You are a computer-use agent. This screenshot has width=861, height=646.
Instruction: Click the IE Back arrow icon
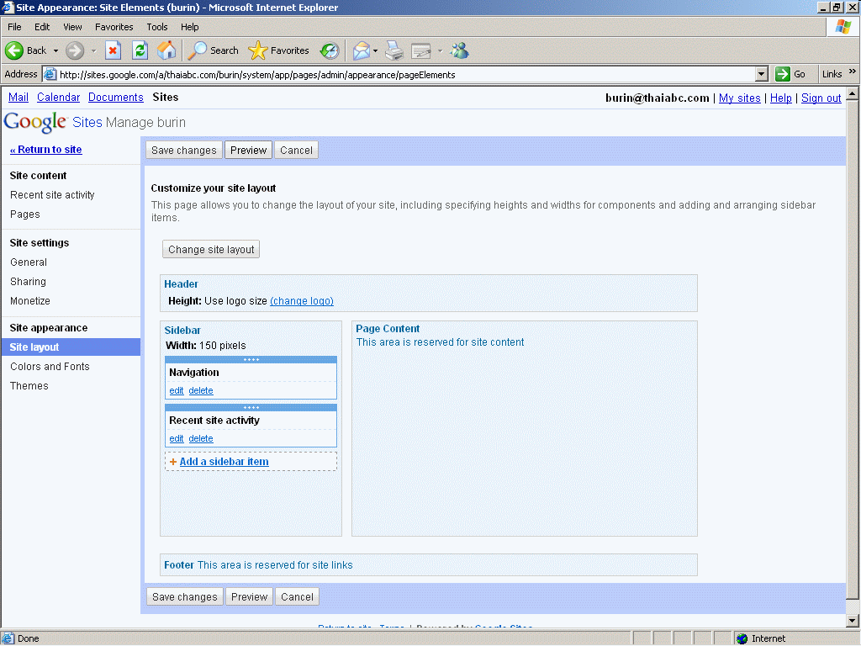(x=15, y=50)
